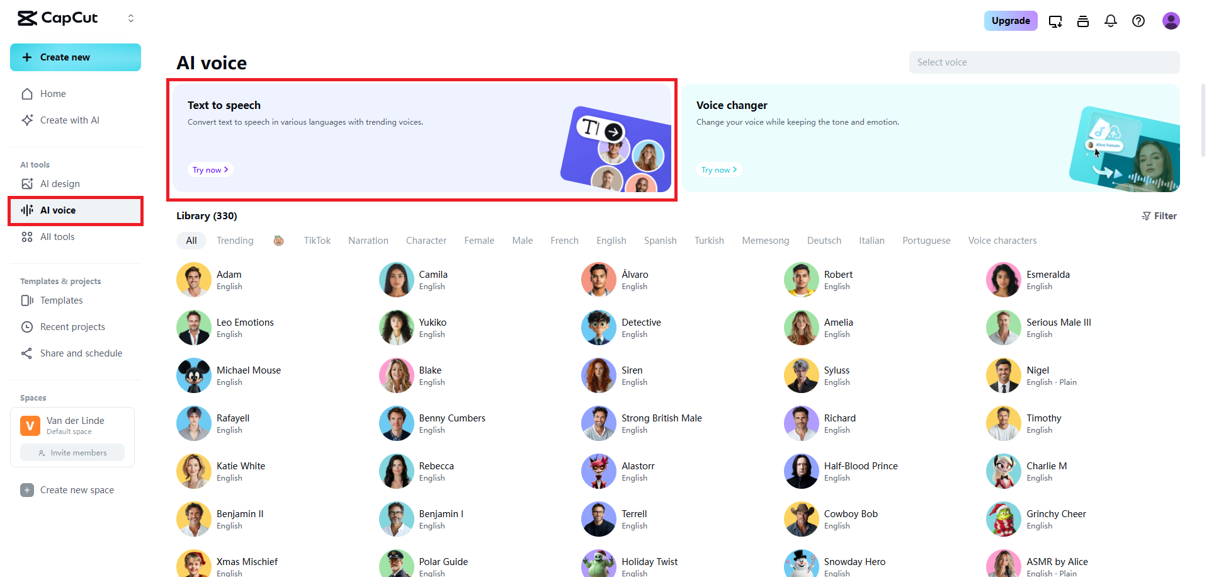Open Templates in the sidebar

coord(76,300)
